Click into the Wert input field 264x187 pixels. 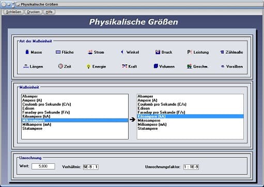pos(43,166)
